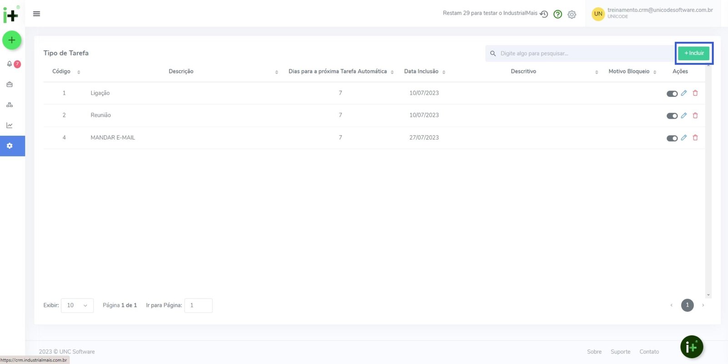
Task: Toggle the MANDAR E-MAIL row switch
Action: [x=672, y=138]
